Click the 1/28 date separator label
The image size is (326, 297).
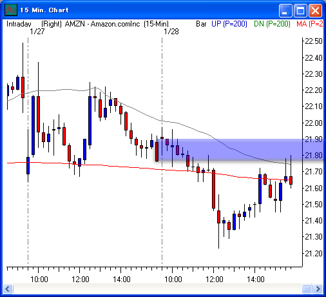point(171,32)
